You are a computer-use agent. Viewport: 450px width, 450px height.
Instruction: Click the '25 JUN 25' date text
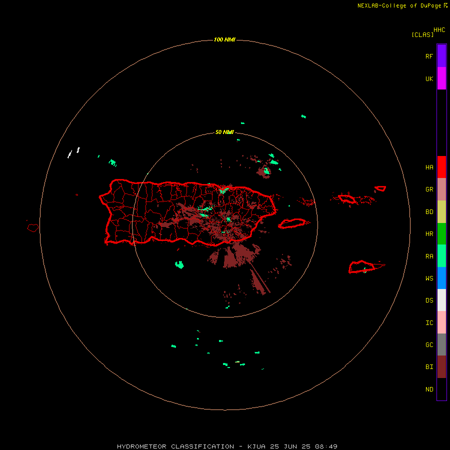point(289,446)
